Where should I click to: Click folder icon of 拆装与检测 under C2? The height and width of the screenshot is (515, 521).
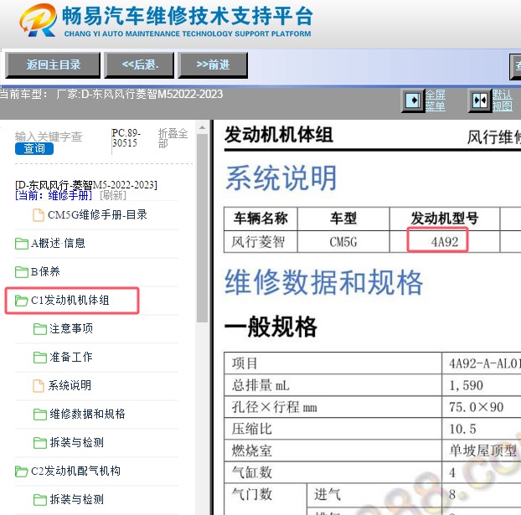click(x=40, y=500)
